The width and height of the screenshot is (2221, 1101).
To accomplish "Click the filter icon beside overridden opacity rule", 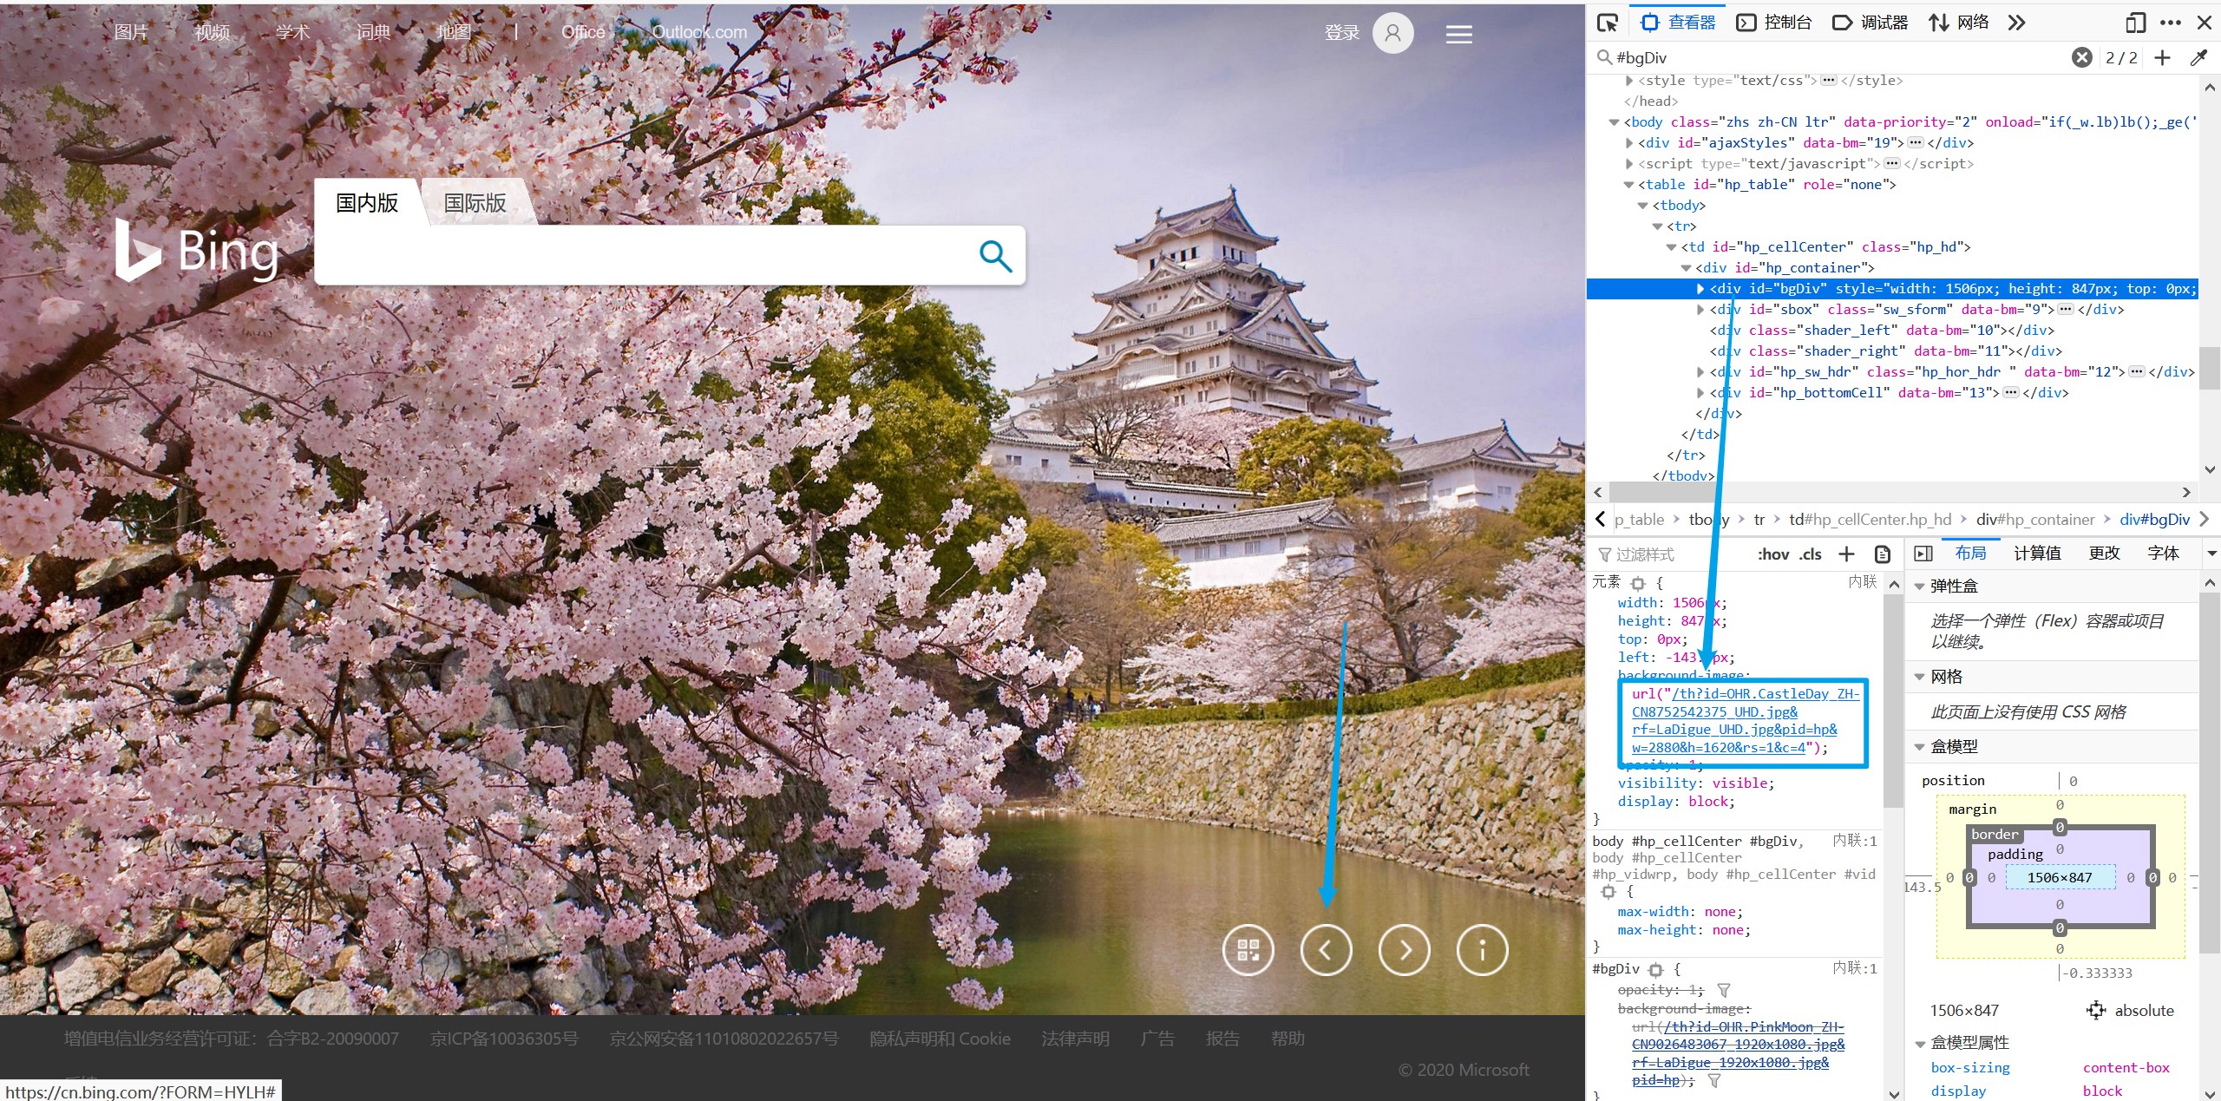I will 1724,990.
